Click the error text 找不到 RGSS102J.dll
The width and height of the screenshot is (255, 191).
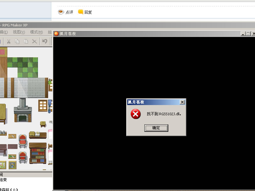pos(164,114)
